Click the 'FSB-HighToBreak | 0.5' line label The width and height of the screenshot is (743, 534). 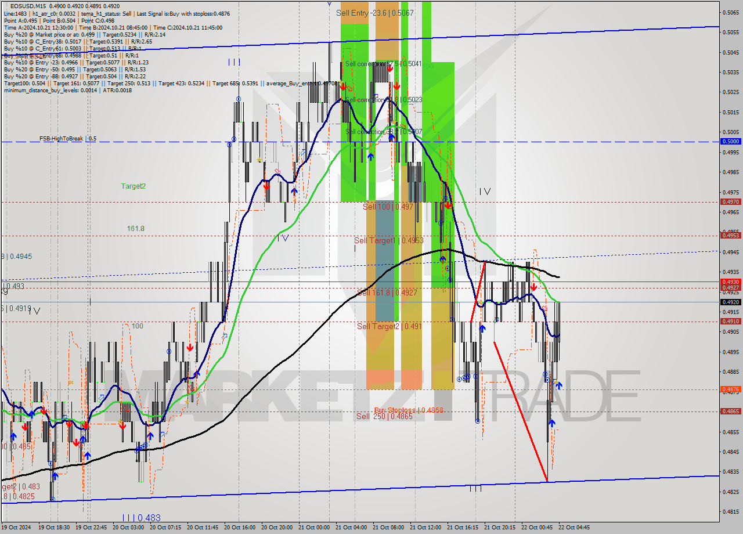pos(68,139)
